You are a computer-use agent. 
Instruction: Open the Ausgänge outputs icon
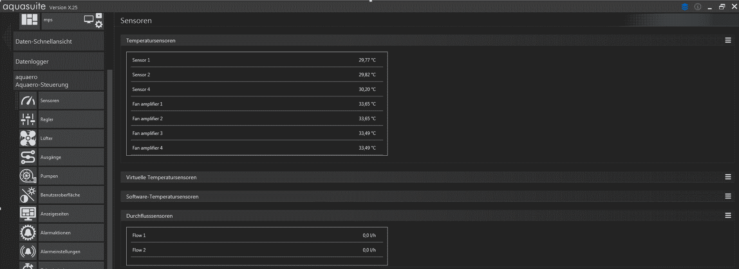[x=28, y=157]
